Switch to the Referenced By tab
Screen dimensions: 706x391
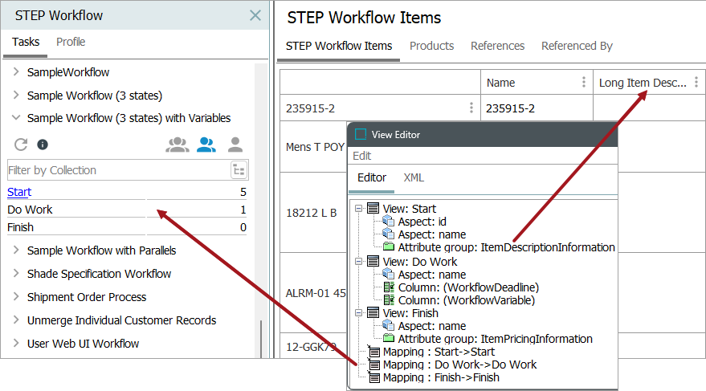pos(576,46)
